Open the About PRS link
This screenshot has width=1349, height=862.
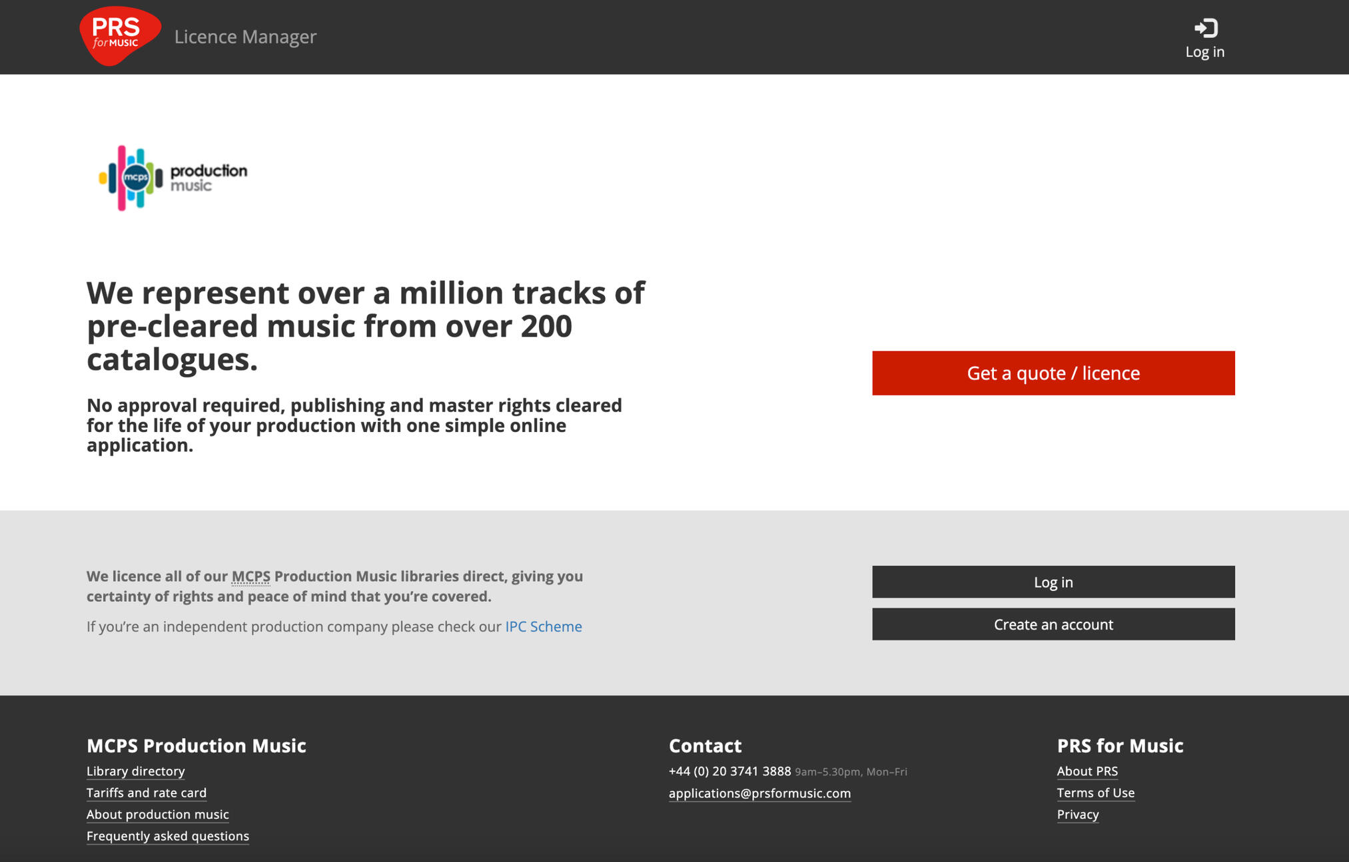tap(1087, 771)
